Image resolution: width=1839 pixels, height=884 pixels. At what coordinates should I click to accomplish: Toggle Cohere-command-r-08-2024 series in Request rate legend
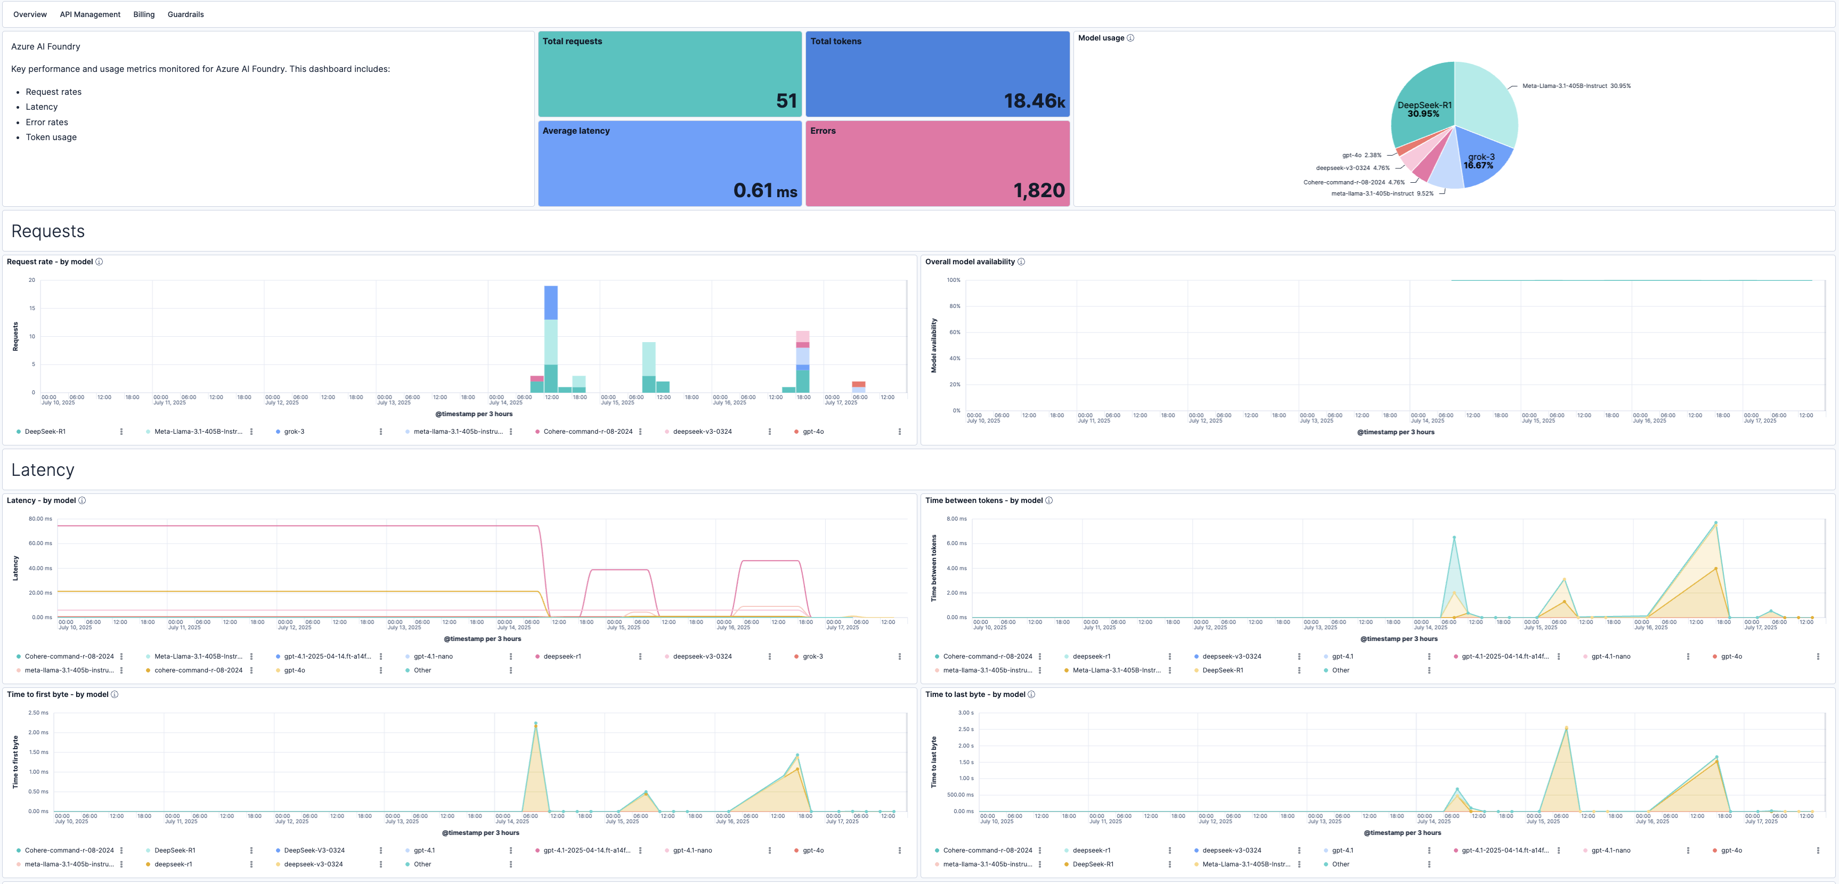587,432
